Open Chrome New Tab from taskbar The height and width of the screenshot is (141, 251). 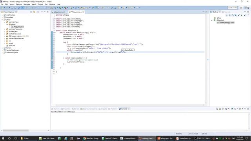[91, 138]
